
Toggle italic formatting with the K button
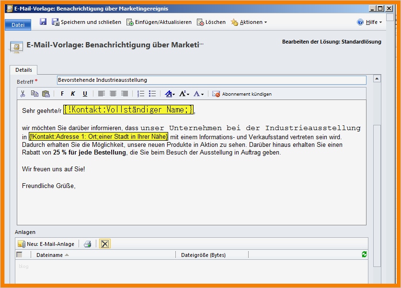(x=73, y=93)
